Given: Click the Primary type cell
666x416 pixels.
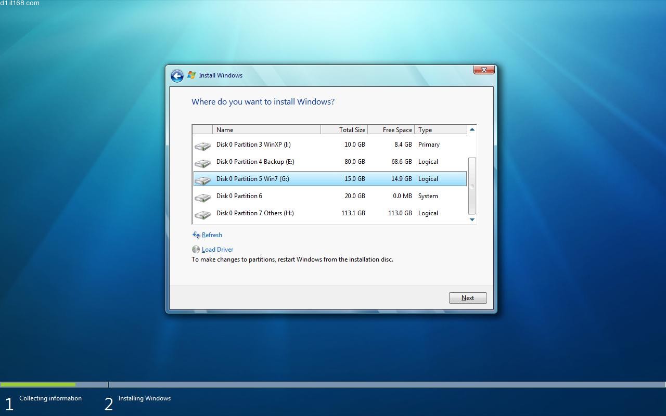Looking at the screenshot, I should click(x=429, y=145).
